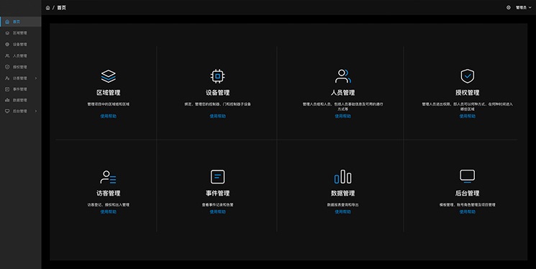Click the 后台管理 card title
Image resolution: width=536 pixels, height=269 pixels.
tap(467, 193)
